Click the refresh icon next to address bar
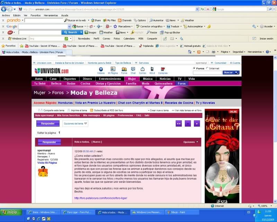This screenshot has width=277, height=222. tap(202, 9)
